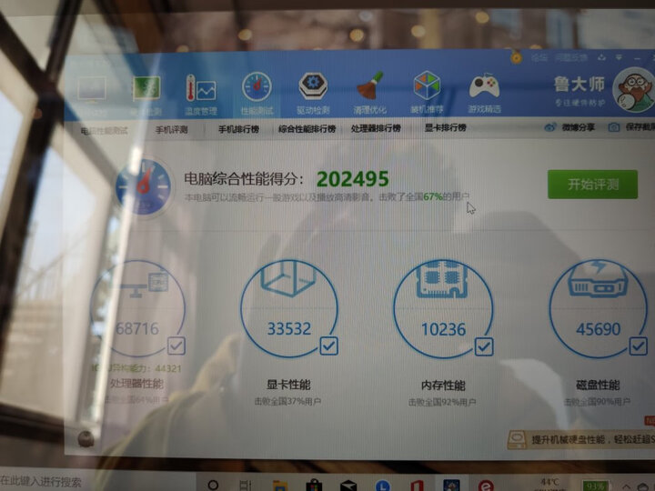Switch to 综合性能排行榜 tab
Image resolution: width=655 pixels, height=491 pixels.
[307, 128]
